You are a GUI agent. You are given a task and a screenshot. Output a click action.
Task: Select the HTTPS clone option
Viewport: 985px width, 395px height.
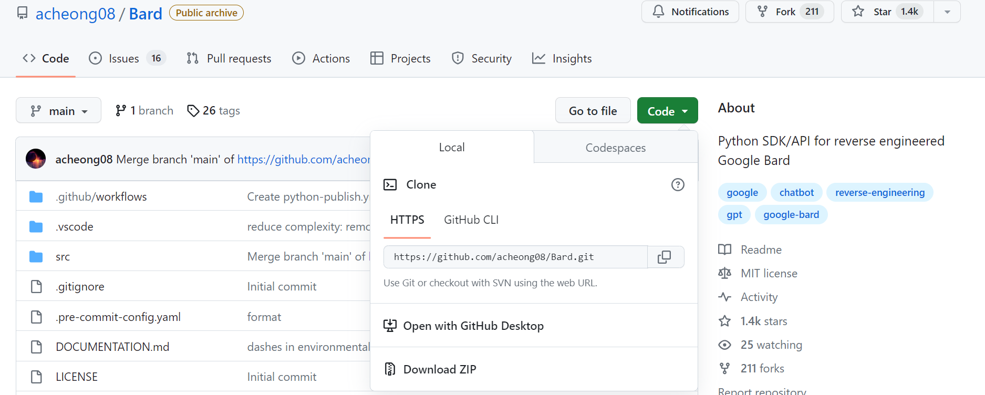407,220
